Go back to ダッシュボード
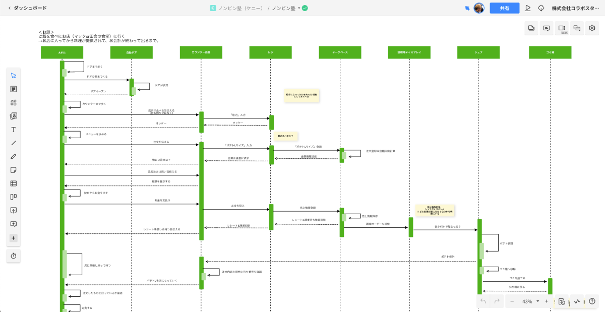Image resolution: width=605 pixels, height=312 pixels. [28, 8]
